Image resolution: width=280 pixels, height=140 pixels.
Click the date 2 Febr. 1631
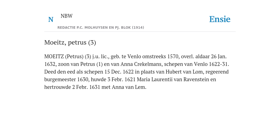(86, 87)
